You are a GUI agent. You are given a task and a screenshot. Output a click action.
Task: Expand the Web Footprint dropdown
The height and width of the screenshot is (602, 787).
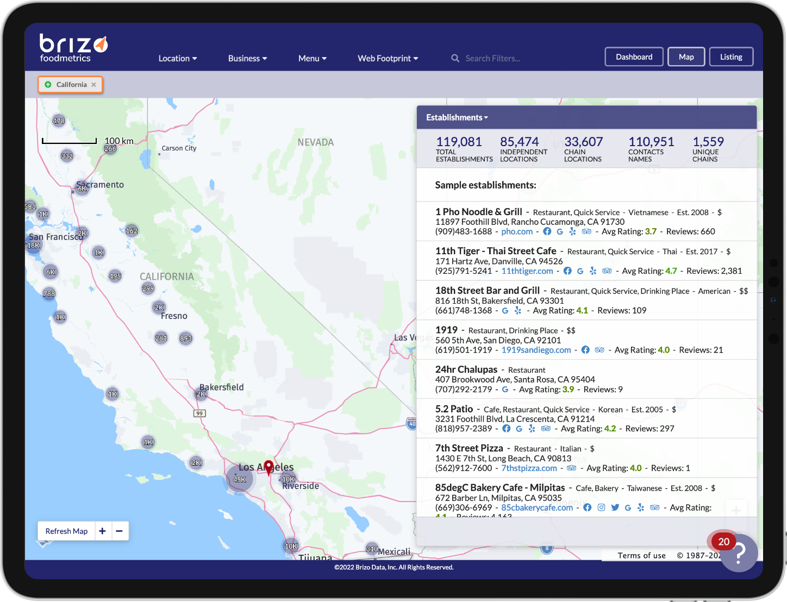[388, 58]
